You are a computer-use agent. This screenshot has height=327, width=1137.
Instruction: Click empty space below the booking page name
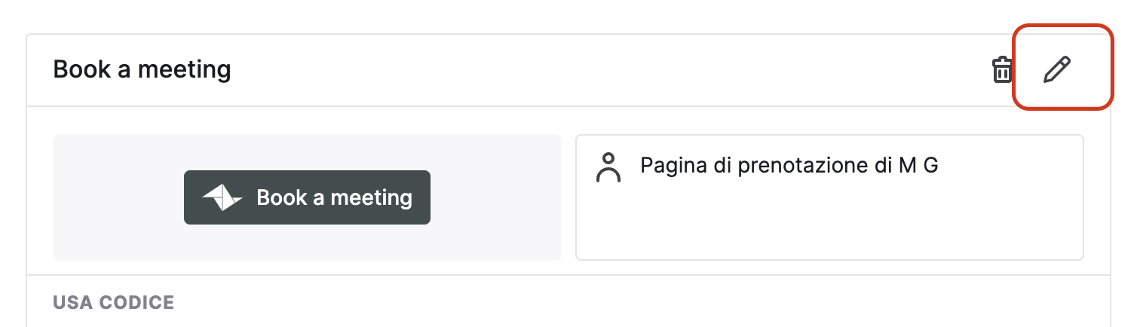[829, 222]
